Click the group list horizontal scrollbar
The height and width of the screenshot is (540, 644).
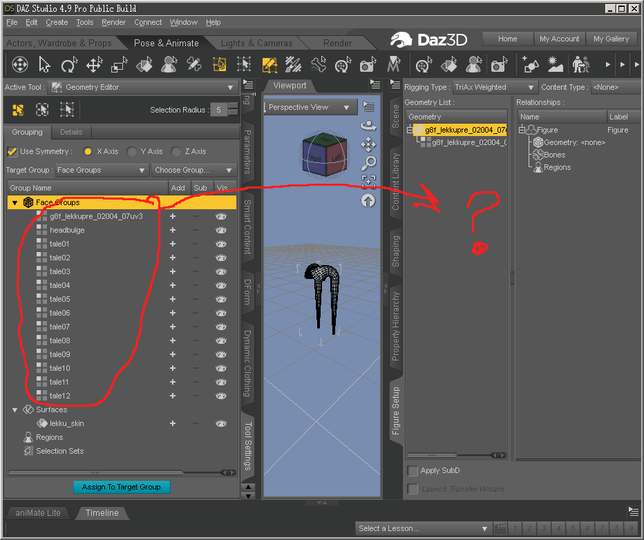(x=122, y=473)
